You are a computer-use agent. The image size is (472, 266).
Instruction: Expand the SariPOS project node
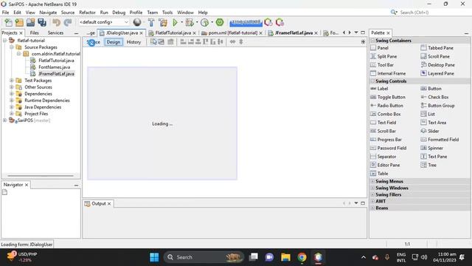pyautogui.click(x=5, y=120)
